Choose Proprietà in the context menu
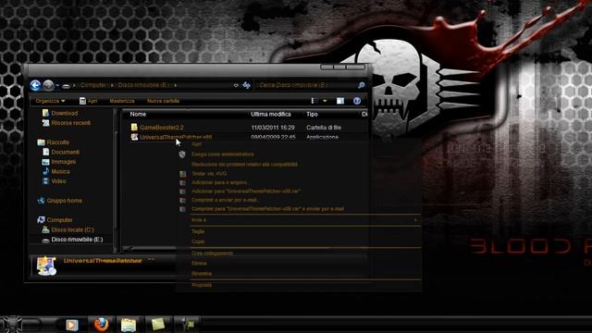The image size is (592, 333). 202,285
